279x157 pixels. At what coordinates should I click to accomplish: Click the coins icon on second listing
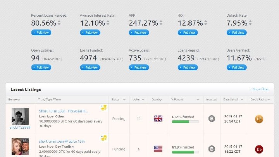(x=104, y=138)
